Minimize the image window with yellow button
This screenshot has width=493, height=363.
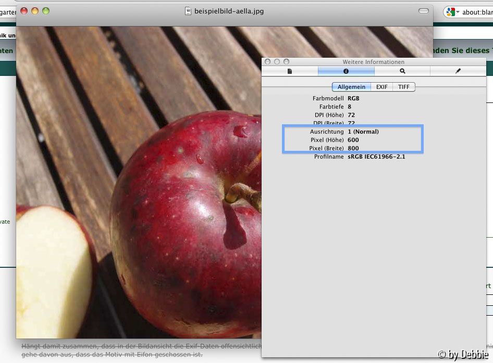click(35, 11)
